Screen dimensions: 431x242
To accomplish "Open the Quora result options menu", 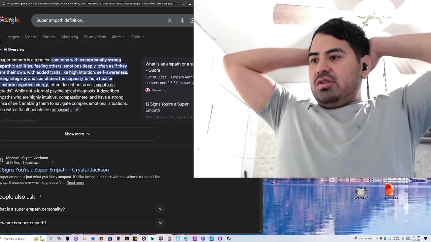I will point(165,90).
